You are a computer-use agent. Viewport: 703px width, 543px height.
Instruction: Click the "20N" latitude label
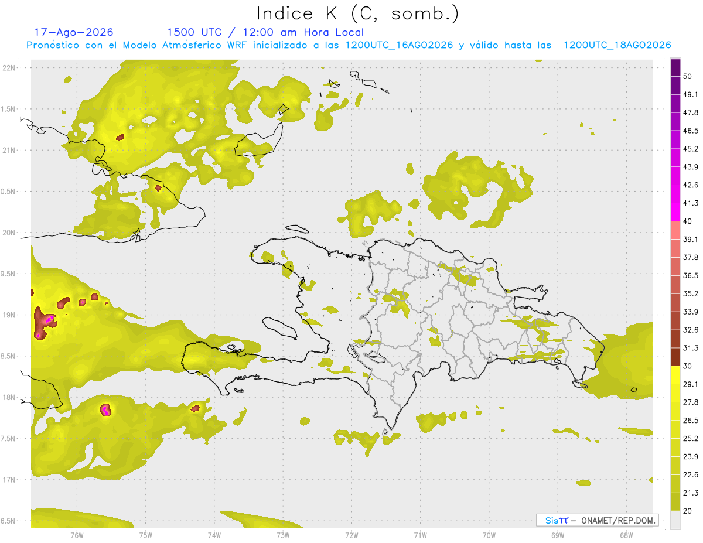tap(9, 233)
